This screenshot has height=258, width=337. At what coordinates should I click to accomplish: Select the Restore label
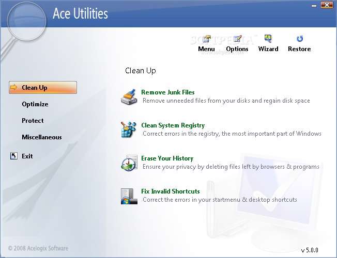[299, 49]
